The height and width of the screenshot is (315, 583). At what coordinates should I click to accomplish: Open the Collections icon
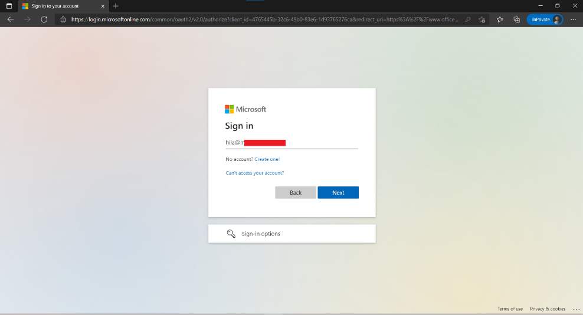[516, 19]
